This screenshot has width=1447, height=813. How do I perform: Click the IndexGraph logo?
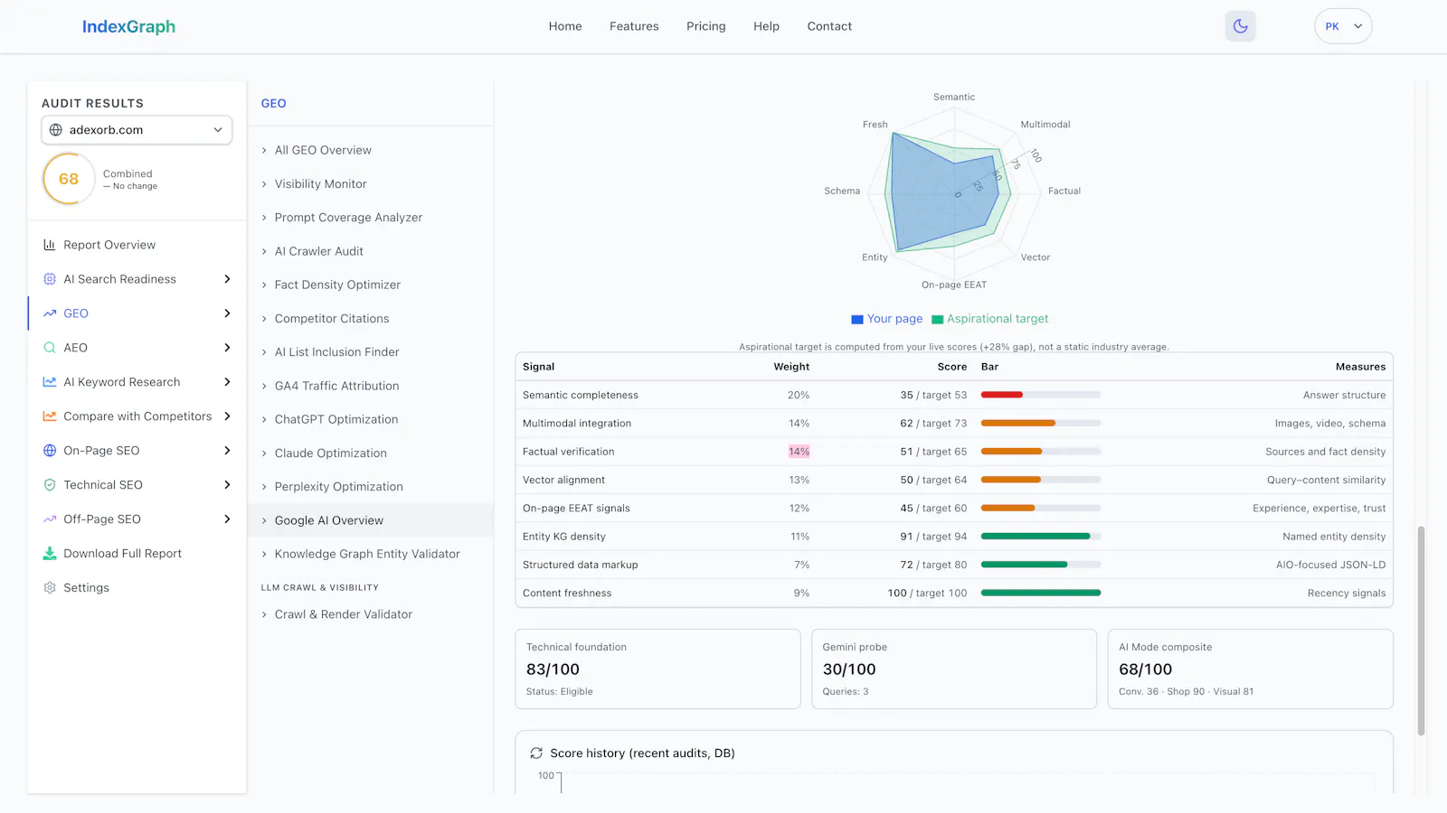(128, 27)
